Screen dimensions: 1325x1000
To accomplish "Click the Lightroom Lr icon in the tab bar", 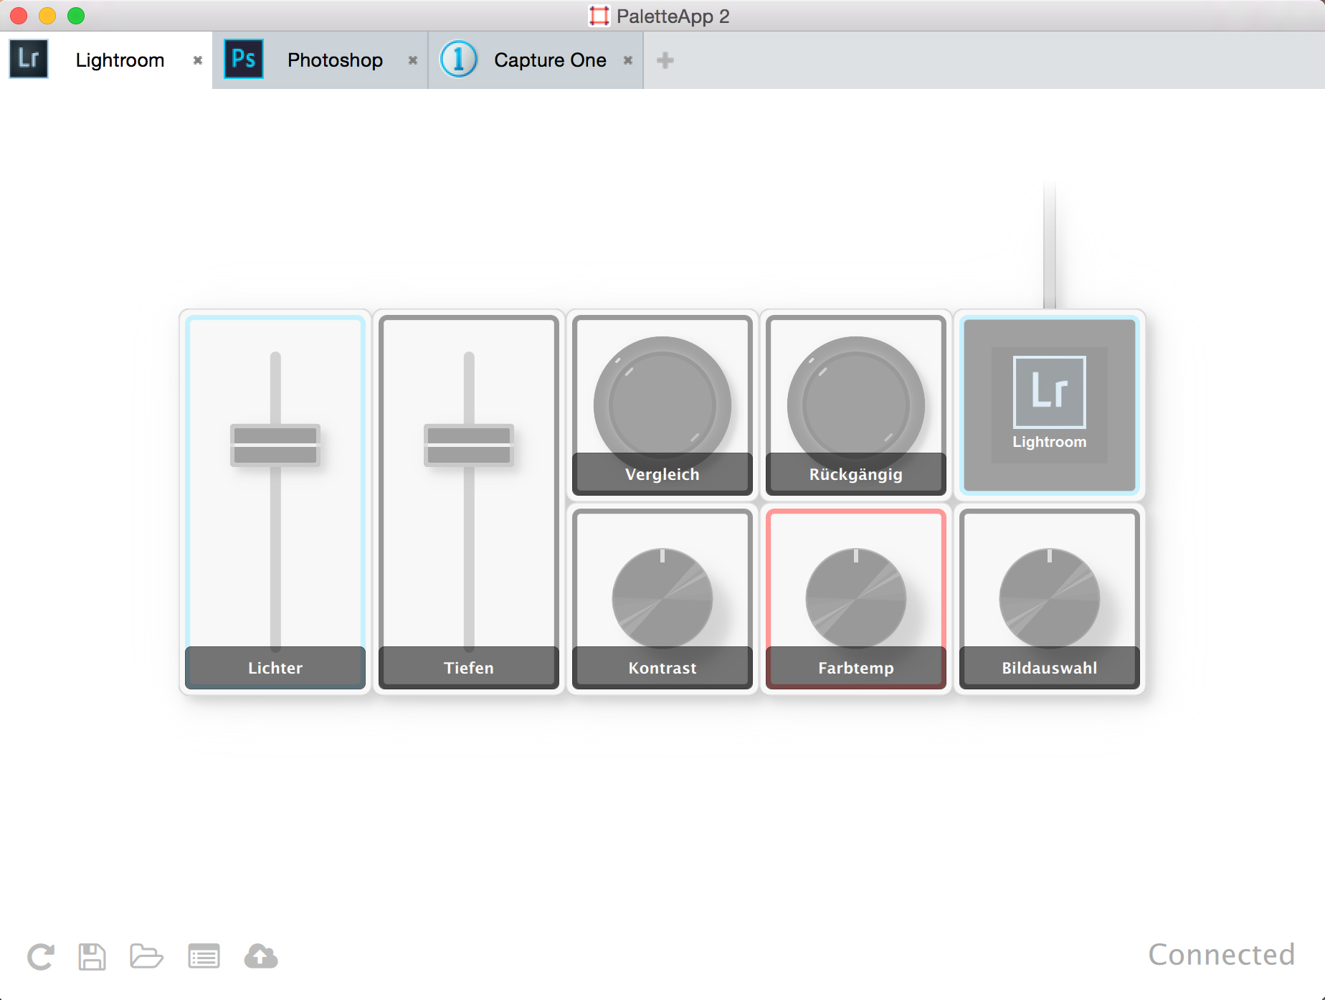I will point(29,59).
